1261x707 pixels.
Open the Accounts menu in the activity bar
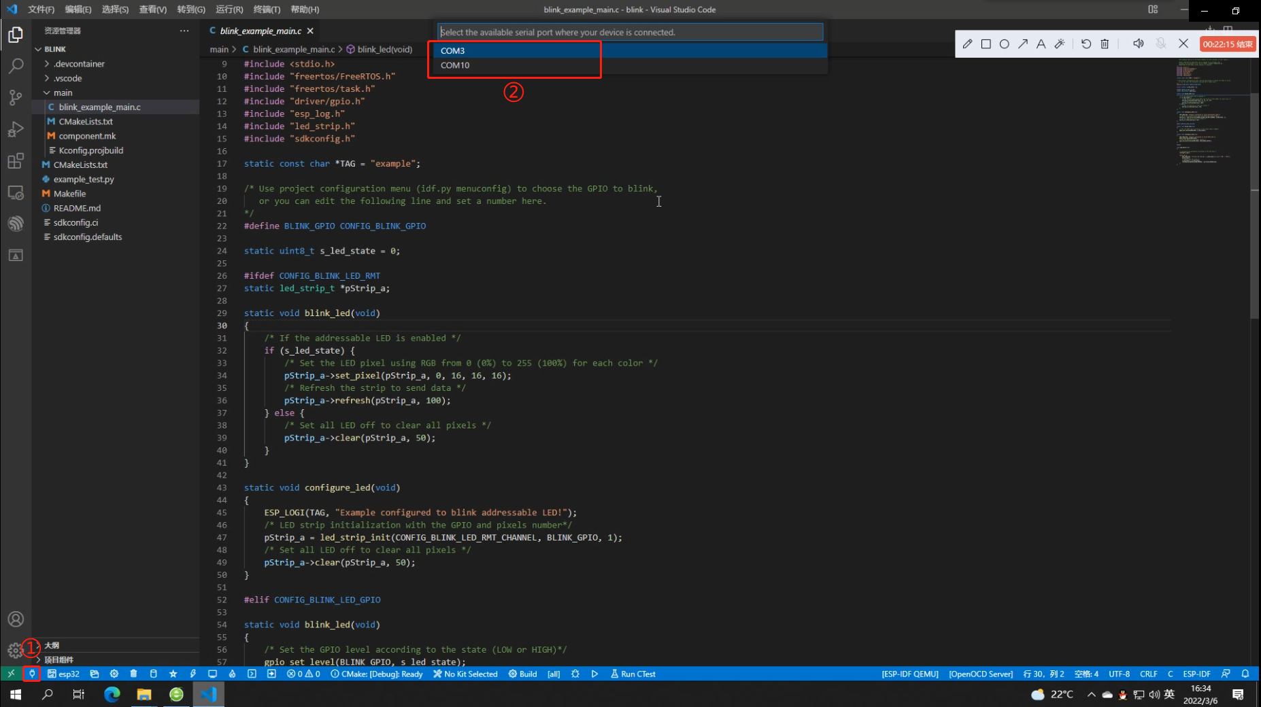[x=16, y=619]
